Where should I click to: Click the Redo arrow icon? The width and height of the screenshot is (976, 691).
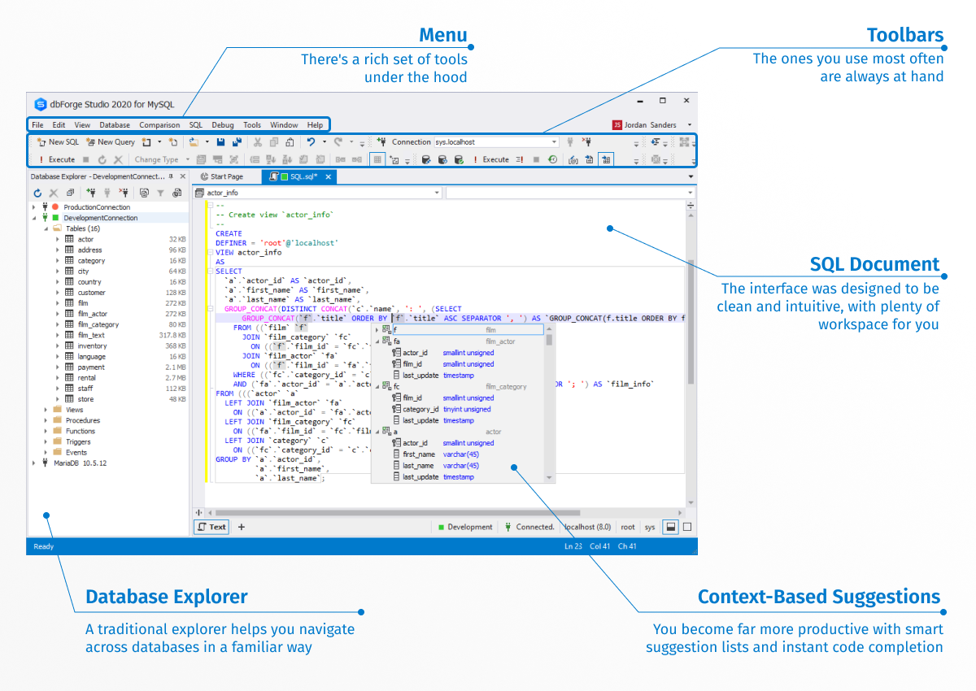pyautogui.click(x=338, y=142)
